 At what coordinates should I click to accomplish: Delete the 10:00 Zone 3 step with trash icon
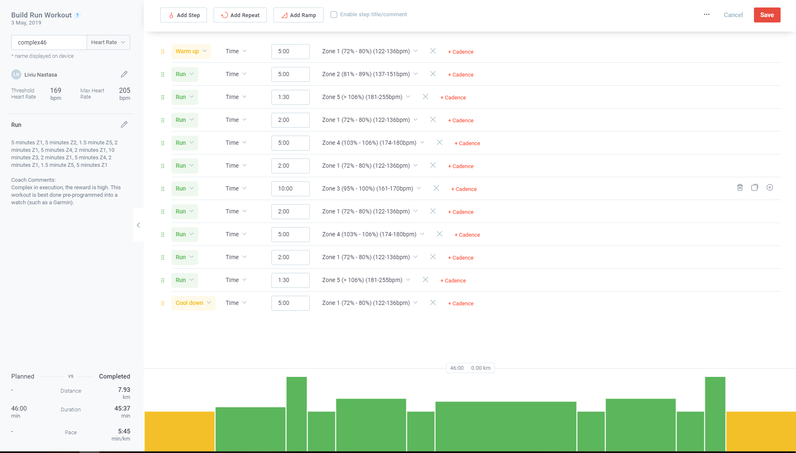[x=740, y=188]
